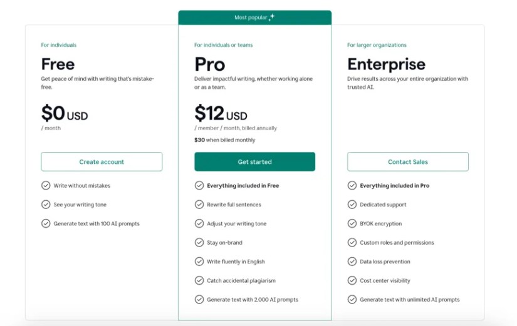Click checkmark icon next to Stay on-brand
Viewport: 517px width, 326px height.
(x=199, y=243)
